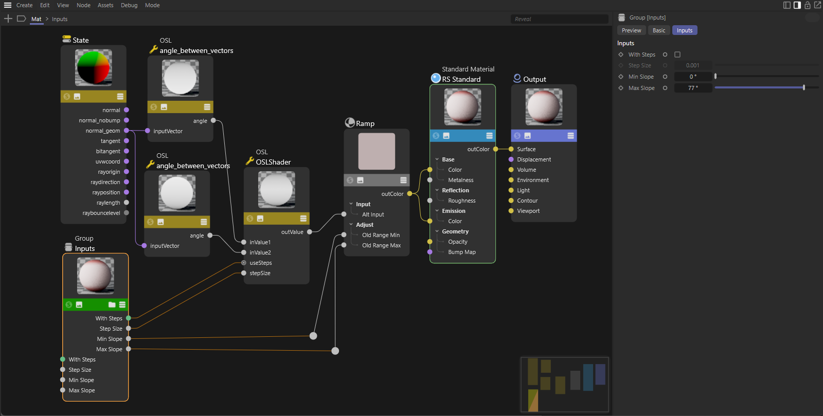The width and height of the screenshot is (823, 416).
Task: Collapse the Adjust section in Ramp node
Action: (351, 225)
